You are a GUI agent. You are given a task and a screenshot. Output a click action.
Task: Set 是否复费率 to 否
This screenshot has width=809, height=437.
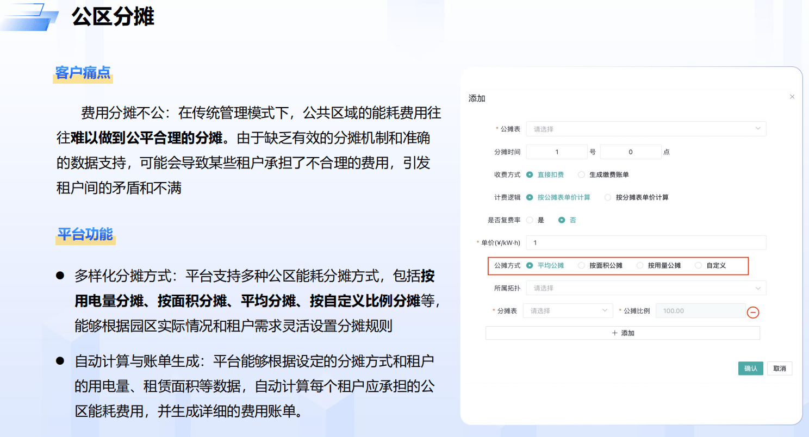click(568, 220)
